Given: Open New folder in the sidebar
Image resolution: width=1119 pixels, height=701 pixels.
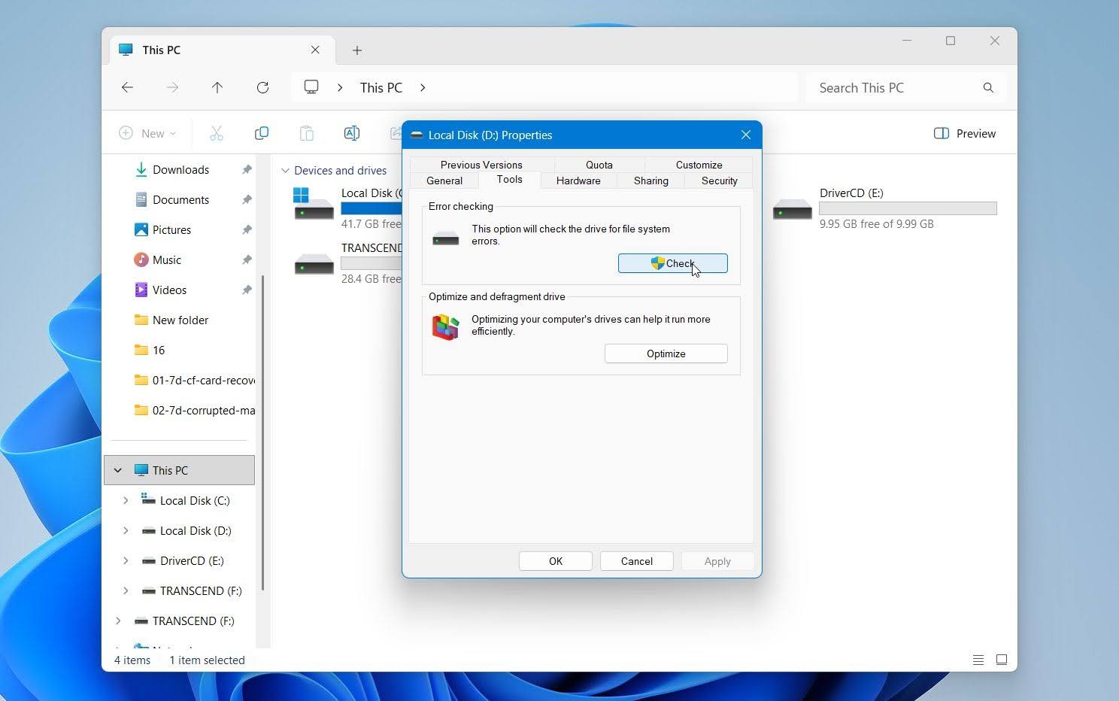Looking at the screenshot, I should [x=180, y=320].
